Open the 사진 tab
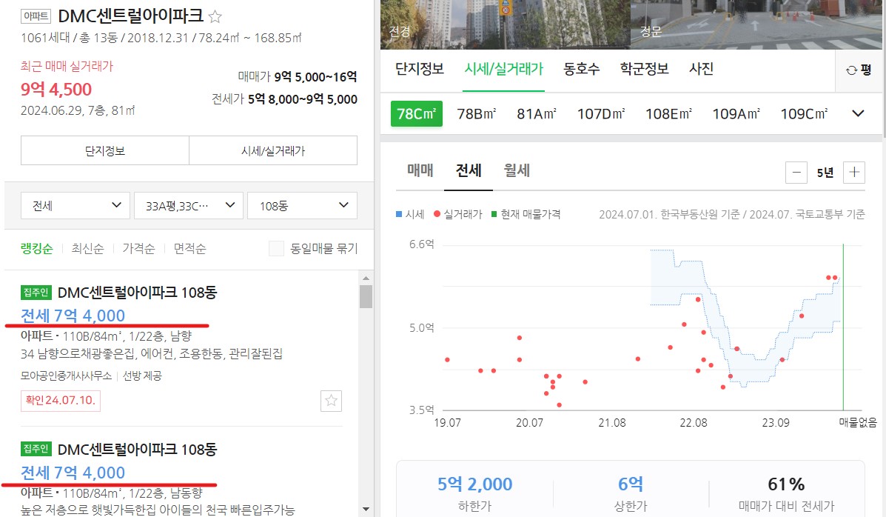This screenshot has width=886, height=517. pos(701,69)
